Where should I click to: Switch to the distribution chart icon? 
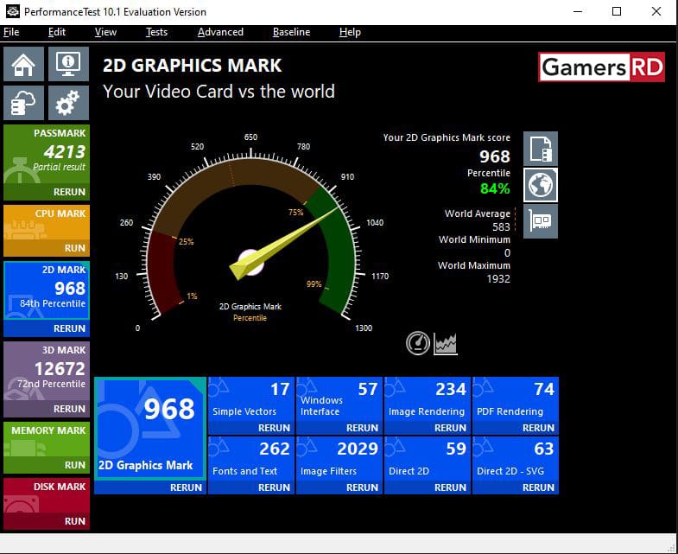pyautogui.click(x=446, y=343)
